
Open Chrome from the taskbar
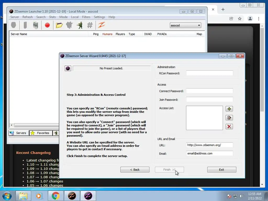55,196
